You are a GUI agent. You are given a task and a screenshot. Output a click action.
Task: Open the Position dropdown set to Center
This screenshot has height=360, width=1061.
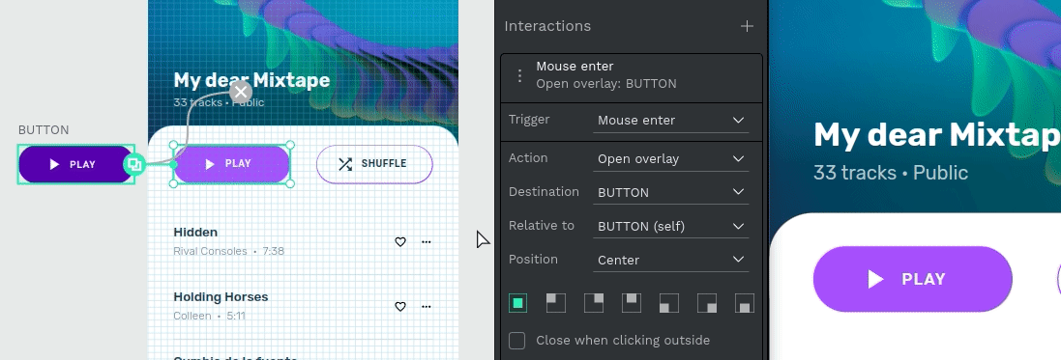(670, 261)
